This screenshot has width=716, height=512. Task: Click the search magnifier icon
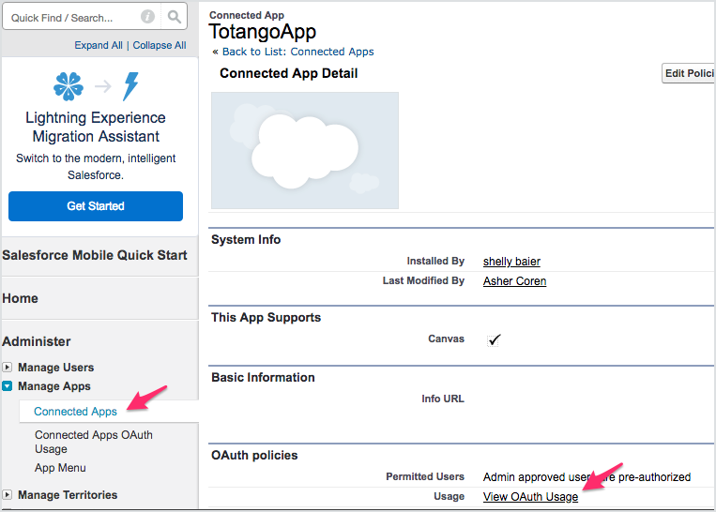coord(175,17)
